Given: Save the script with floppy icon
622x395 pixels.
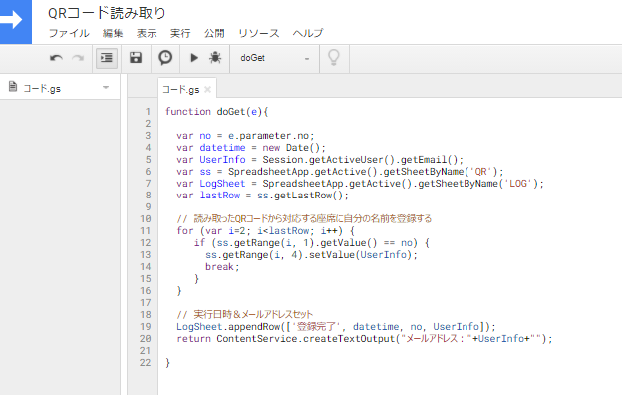Looking at the screenshot, I should tap(136, 58).
